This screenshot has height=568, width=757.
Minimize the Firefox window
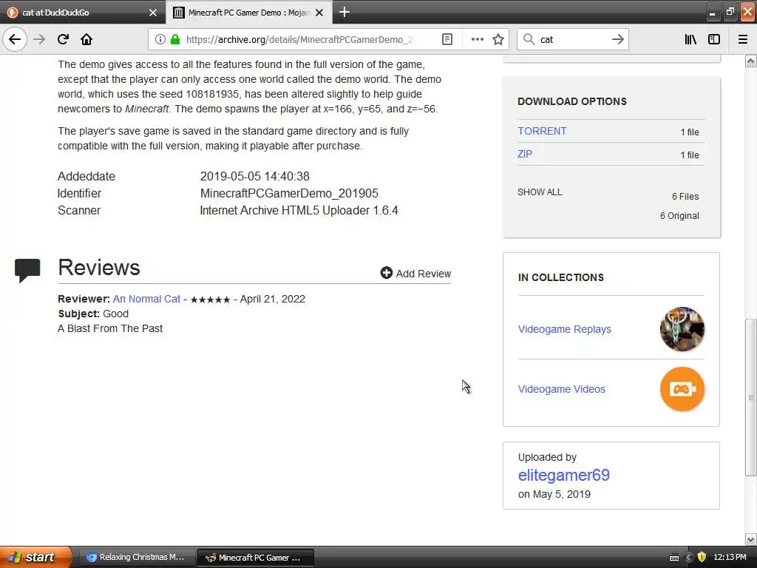click(712, 13)
